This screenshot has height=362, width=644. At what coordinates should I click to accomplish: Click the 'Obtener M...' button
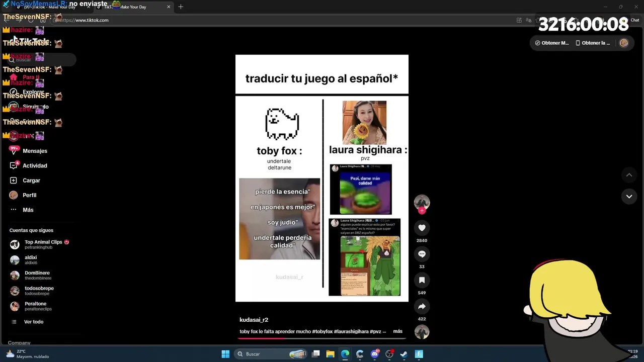(551, 43)
